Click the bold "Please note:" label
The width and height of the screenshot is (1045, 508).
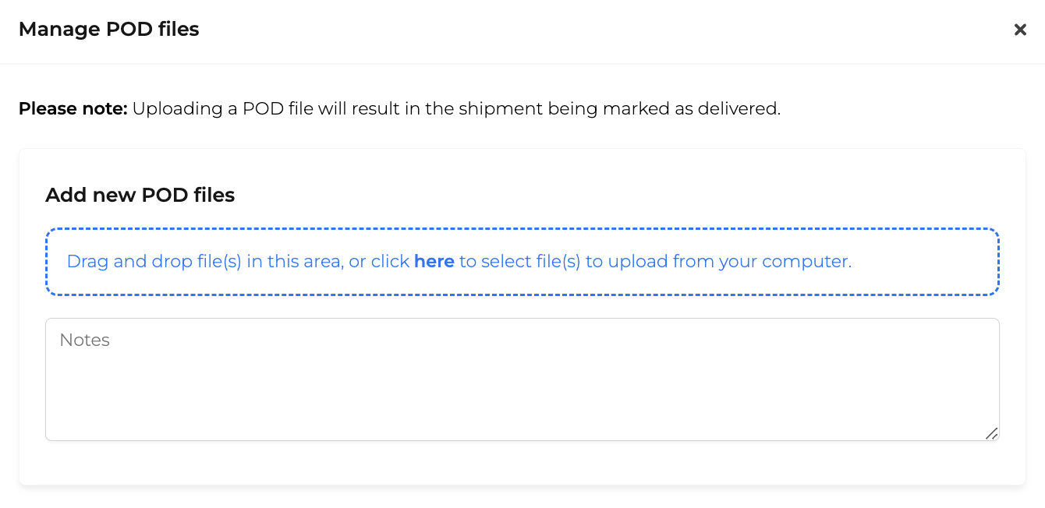73,109
